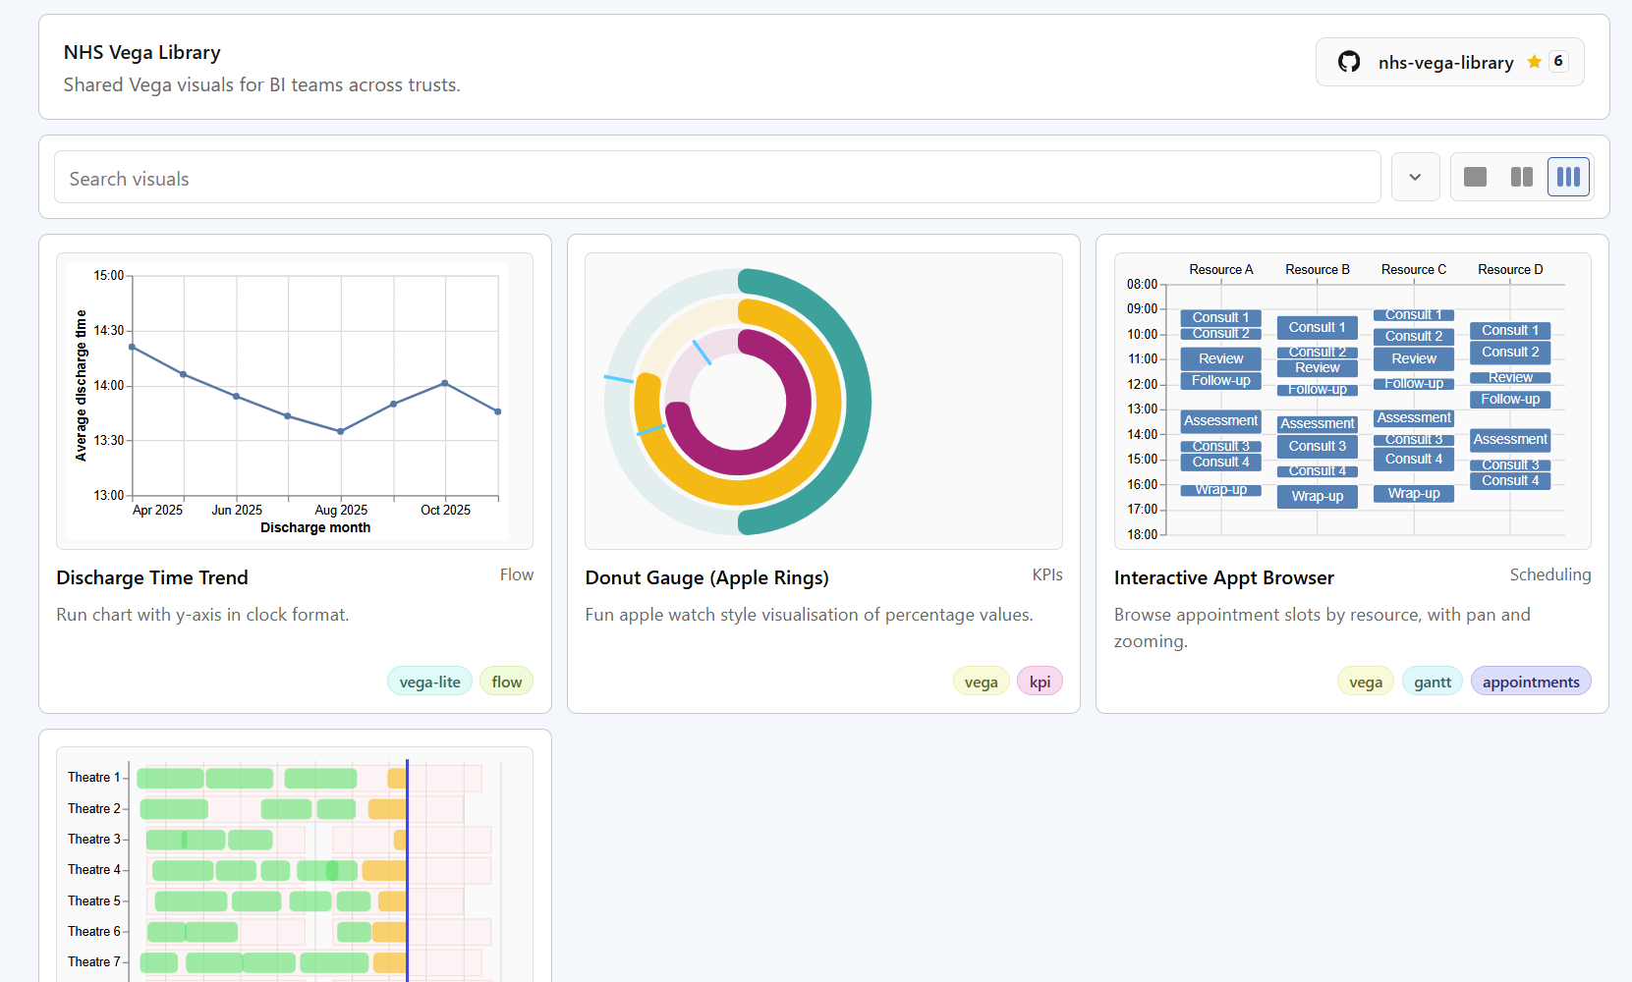Click the Wrap-up slot under Resource B
The height and width of the screenshot is (982, 1632).
pos(1318,496)
